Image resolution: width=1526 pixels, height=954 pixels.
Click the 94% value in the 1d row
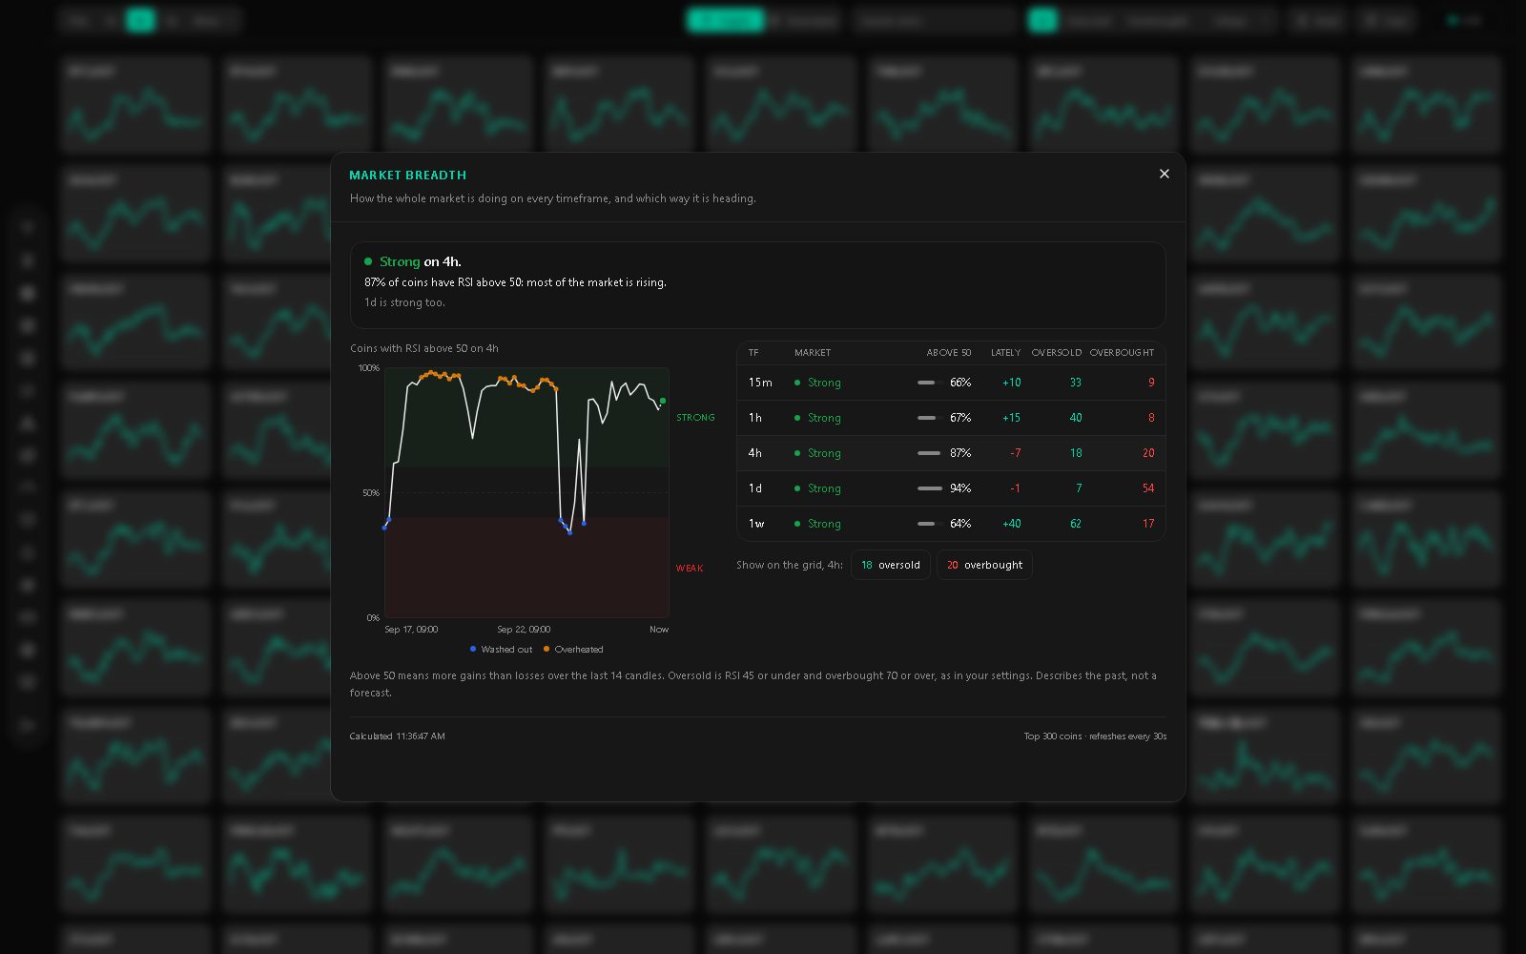pyautogui.click(x=960, y=488)
